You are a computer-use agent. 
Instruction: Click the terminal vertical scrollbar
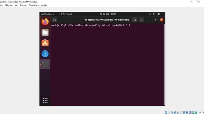click(164, 65)
